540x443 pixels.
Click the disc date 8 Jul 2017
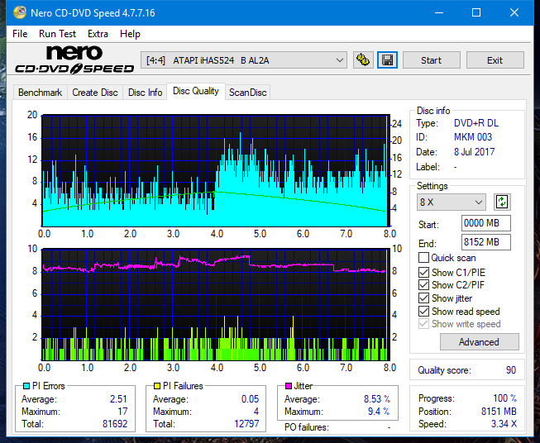point(474,152)
